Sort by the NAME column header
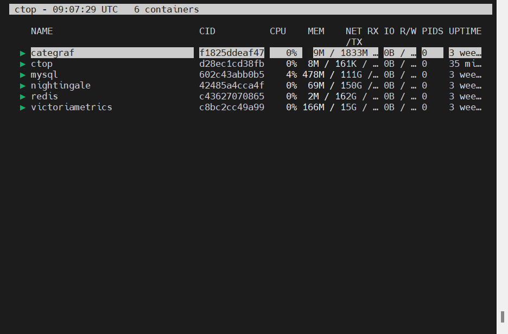The image size is (508, 334). pyautogui.click(x=42, y=31)
